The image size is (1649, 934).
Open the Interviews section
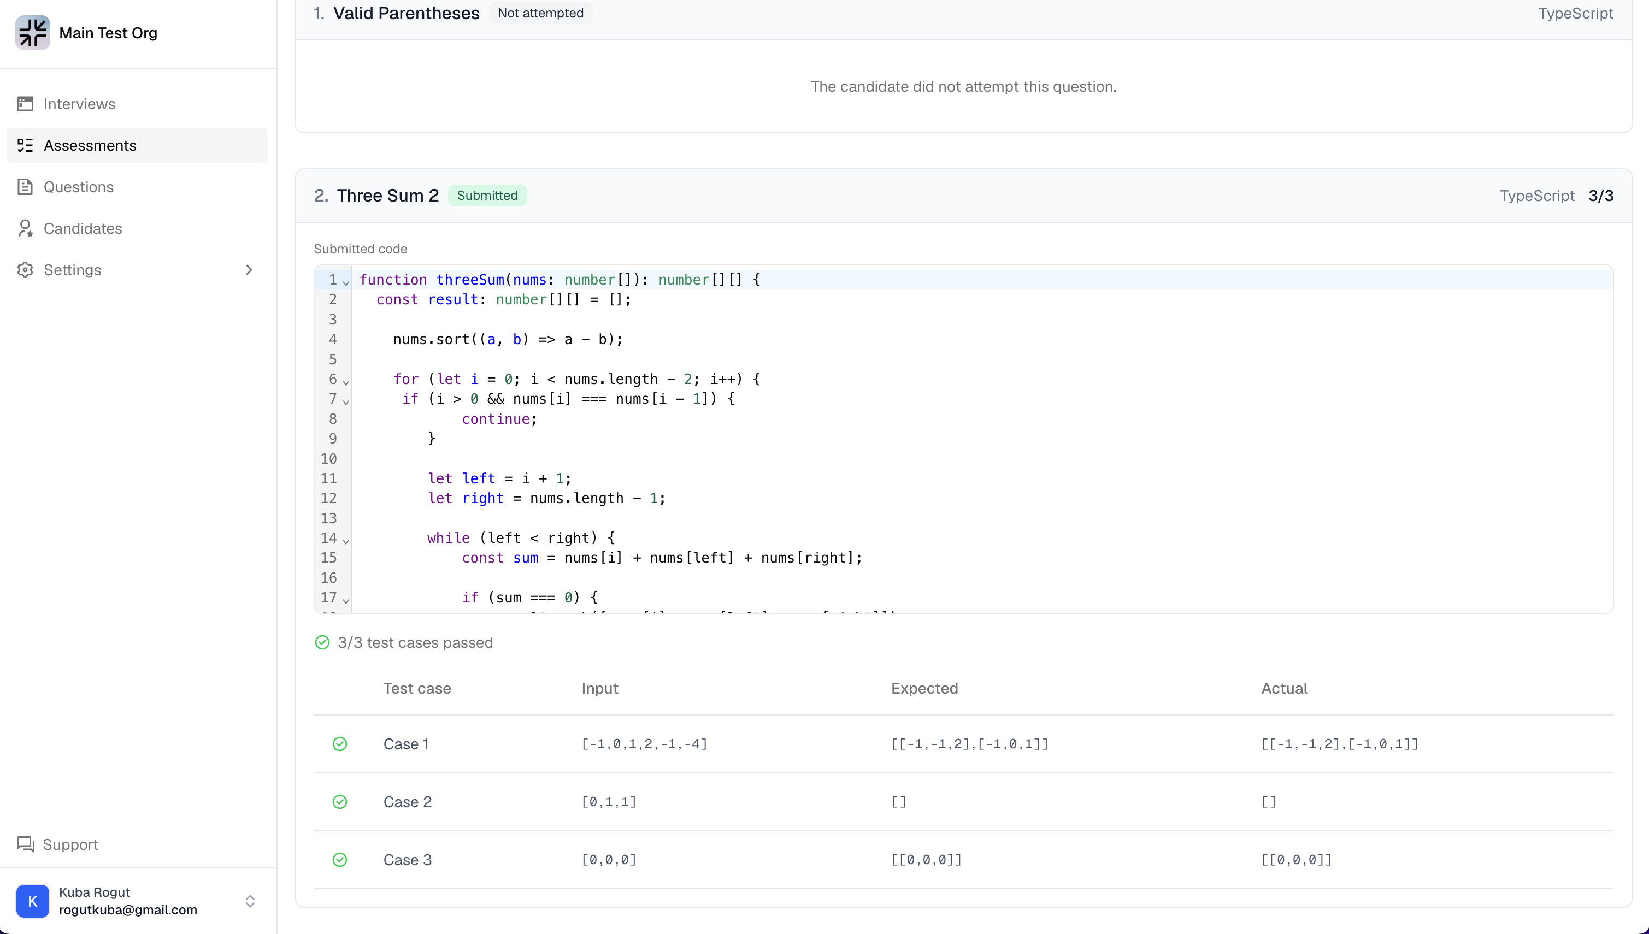[x=137, y=104]
